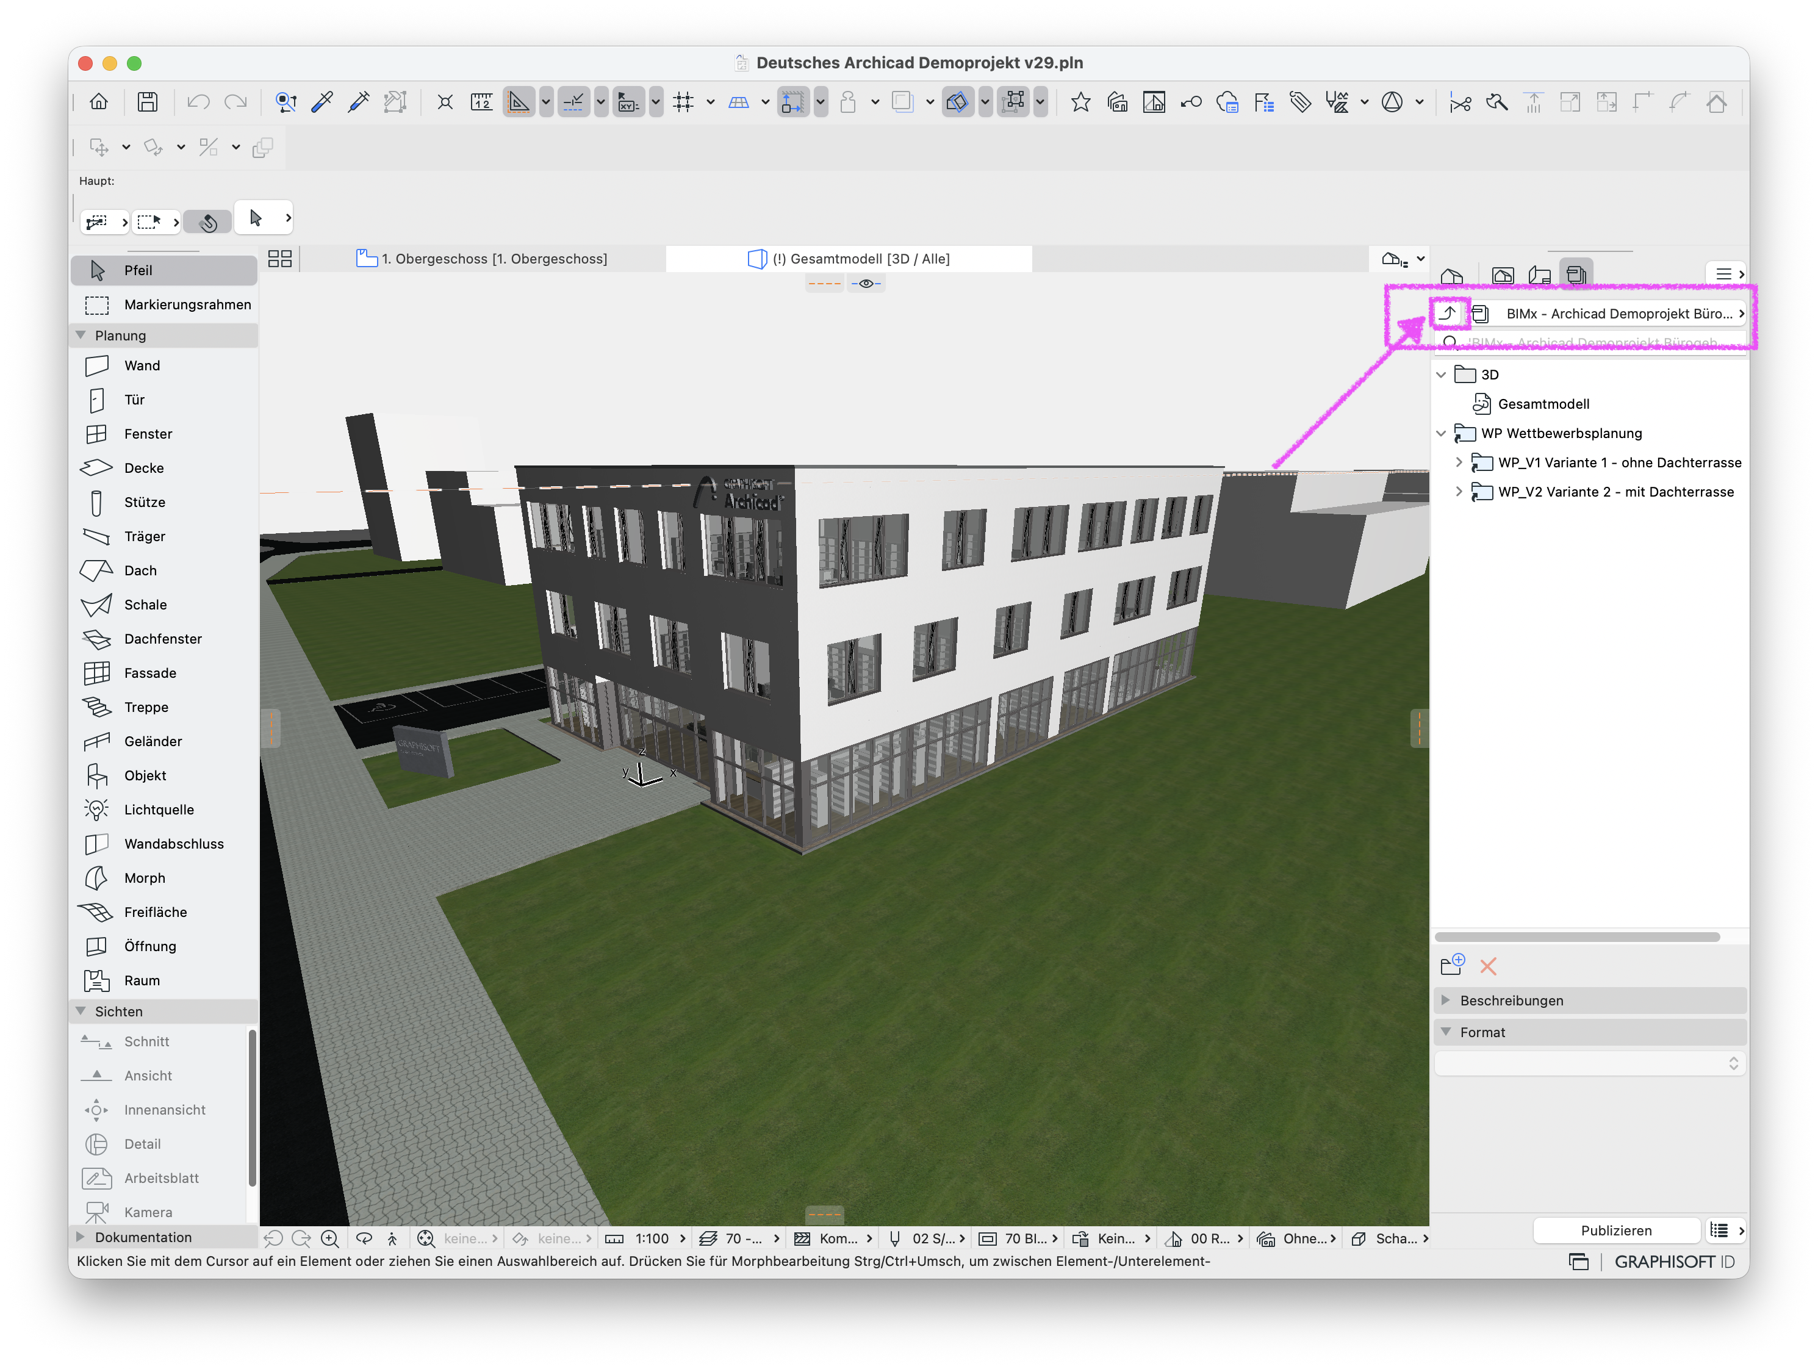Screen dimensions: 1818x1369
Task: Switch to 1. Obergeschoss tab
Action: tap(483, 259)
